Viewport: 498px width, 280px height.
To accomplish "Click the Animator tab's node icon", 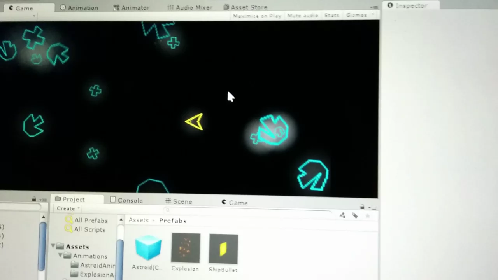I will (116, 7).
